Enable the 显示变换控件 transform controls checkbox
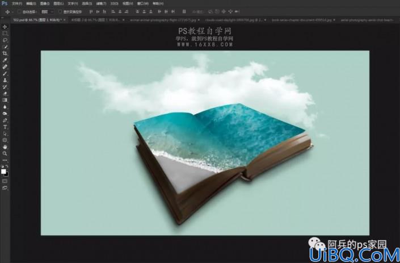Screen dimensions: 400x263 pos(60,12)
